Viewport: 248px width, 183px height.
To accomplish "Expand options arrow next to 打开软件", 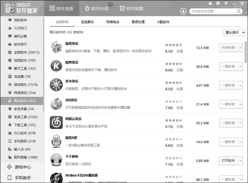I will 240,161.
